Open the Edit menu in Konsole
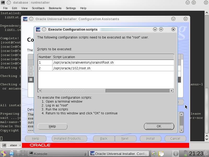 tap(14, 8)
